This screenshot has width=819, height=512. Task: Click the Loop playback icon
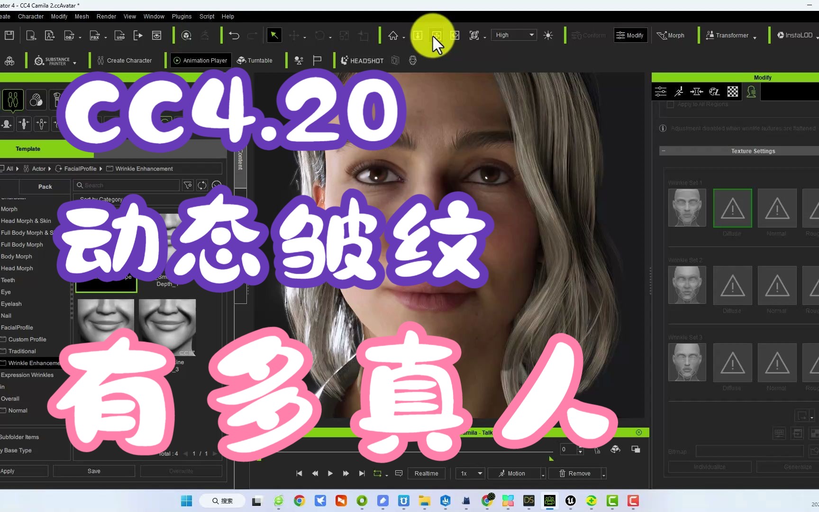pyautogui.click(x=378, y=474)
